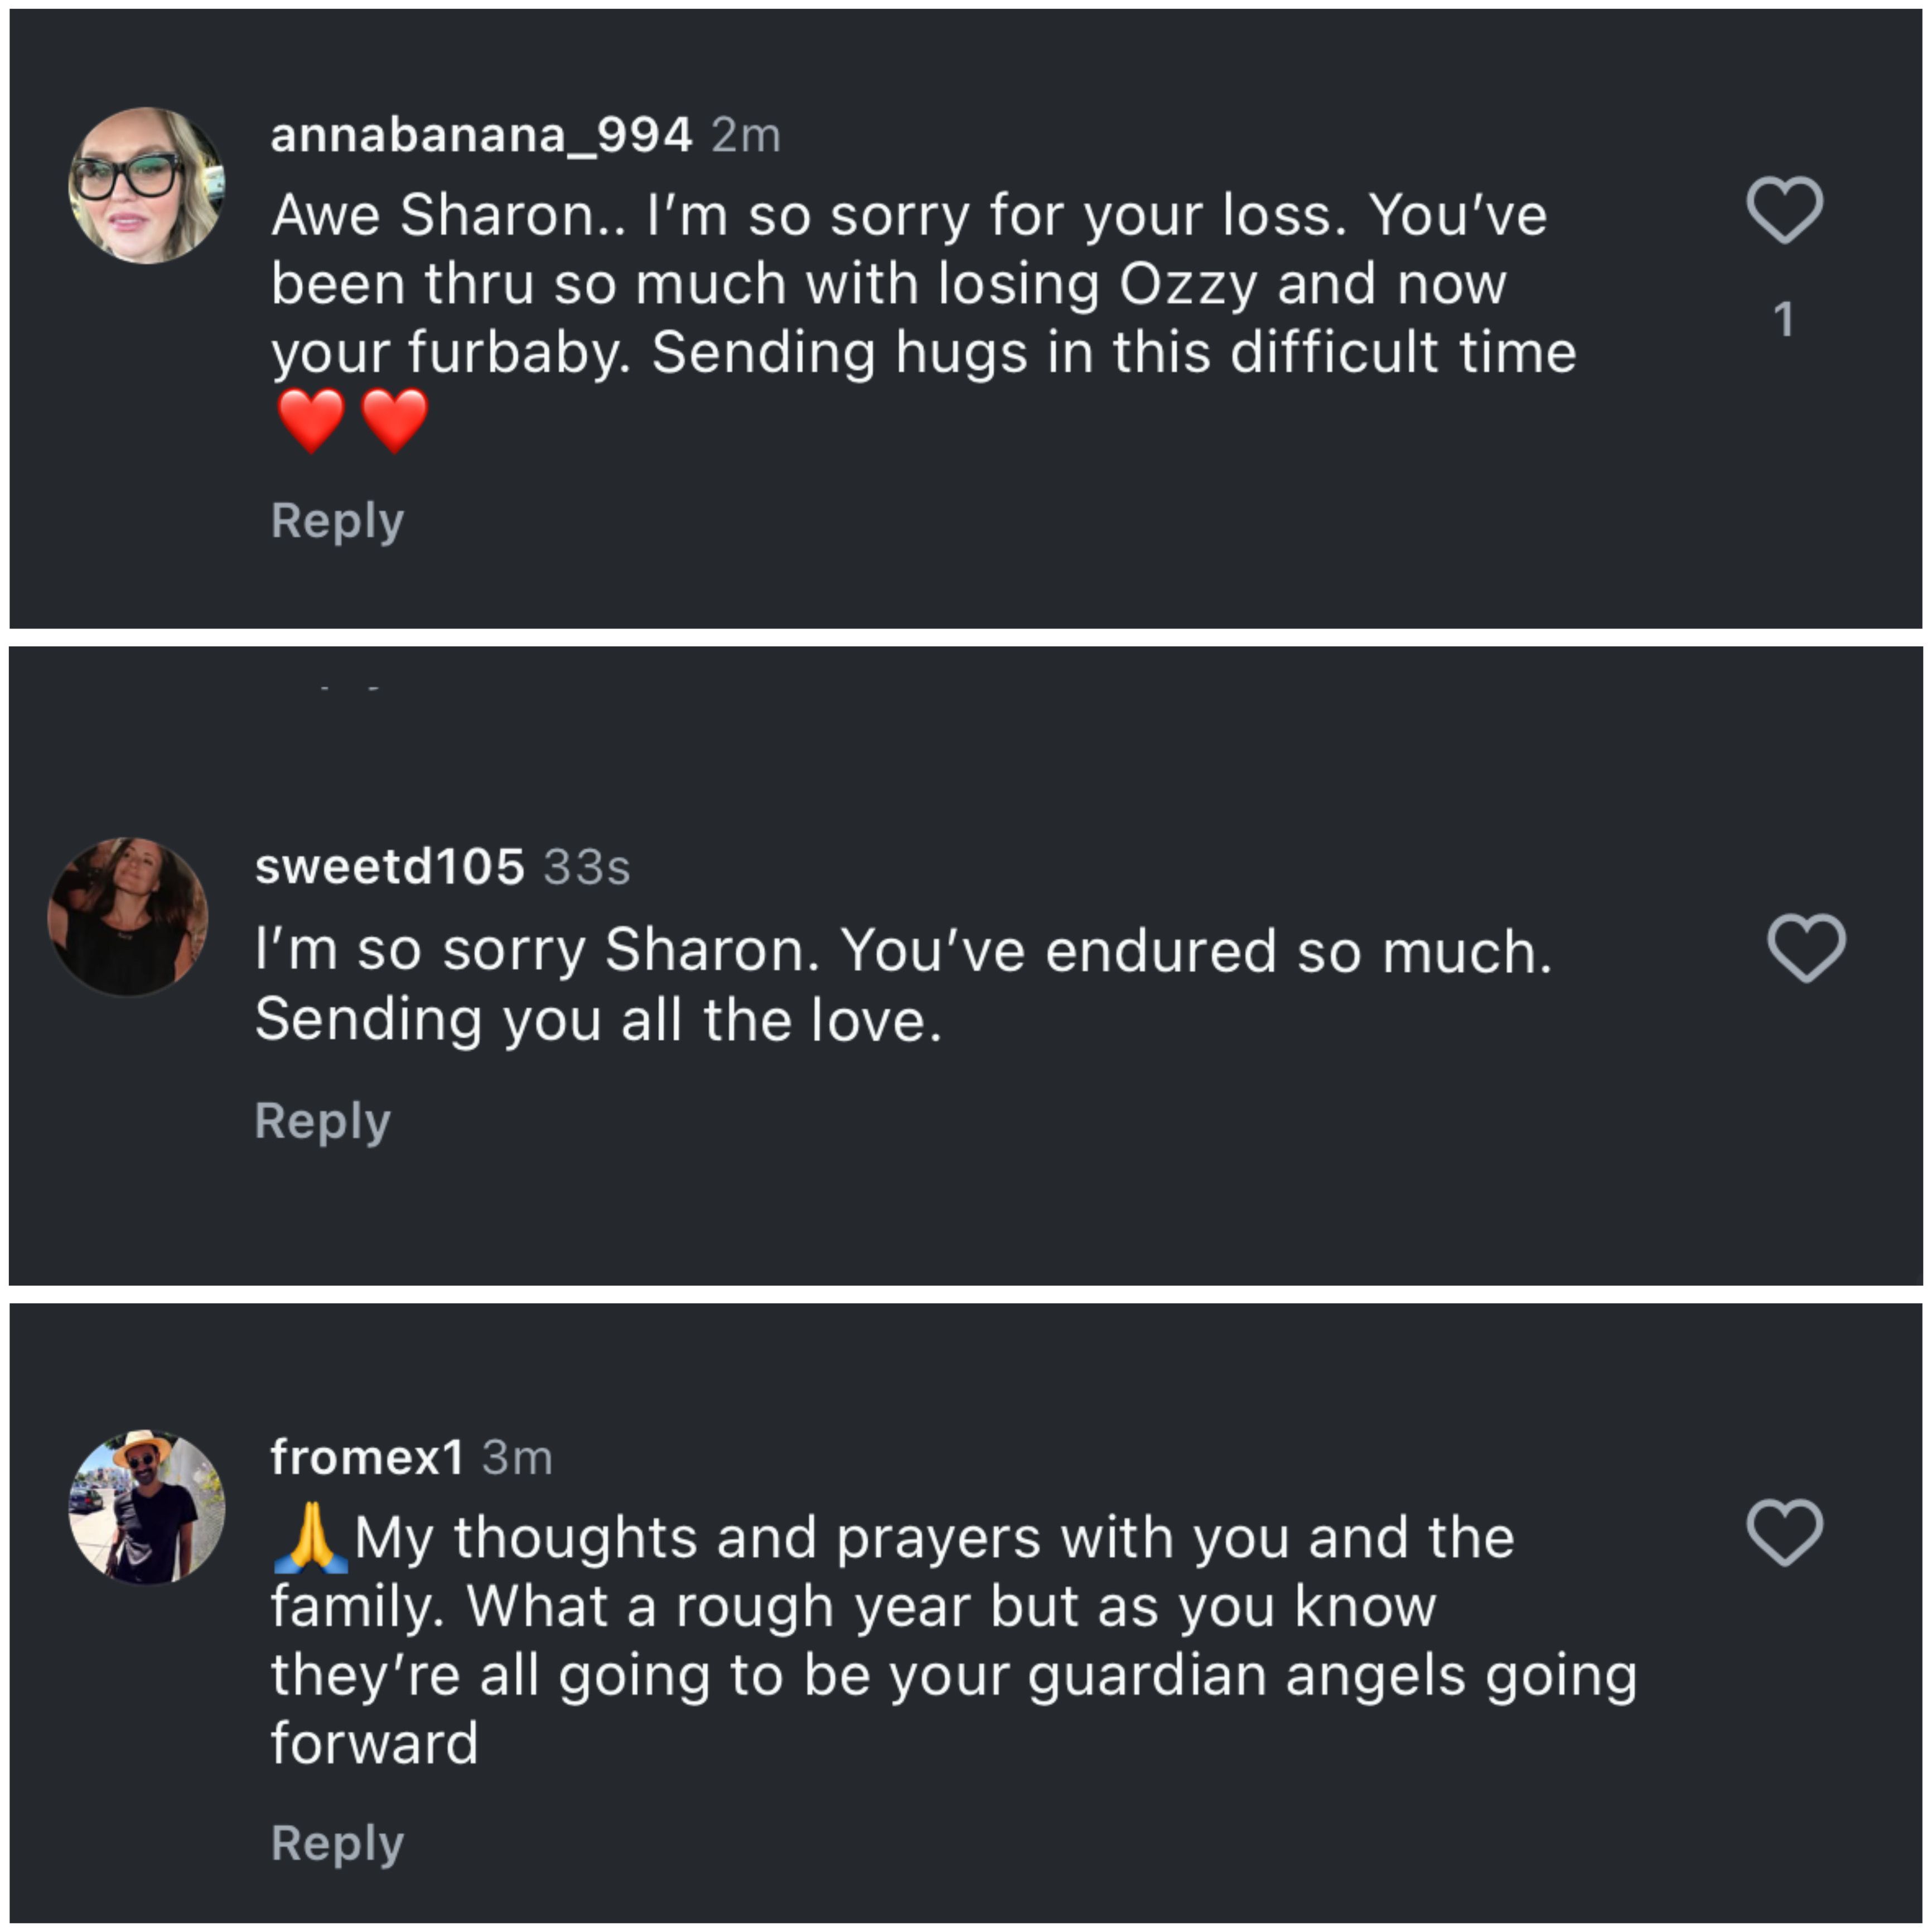
Task: Open sweetd105's profile picture
Action: tap(128, 917)
